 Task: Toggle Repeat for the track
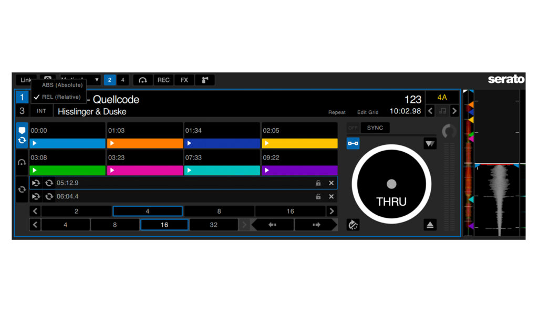click(x=337, y=112)
